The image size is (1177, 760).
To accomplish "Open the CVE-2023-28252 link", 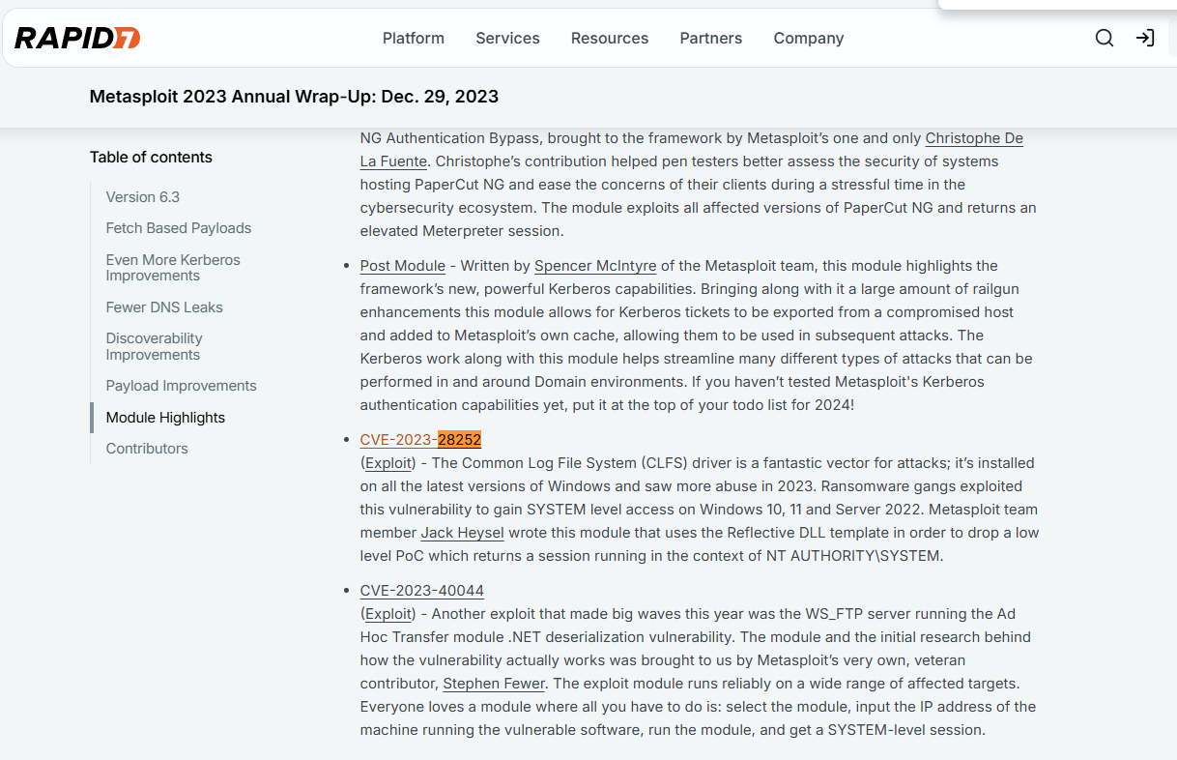I will [420, 440].
